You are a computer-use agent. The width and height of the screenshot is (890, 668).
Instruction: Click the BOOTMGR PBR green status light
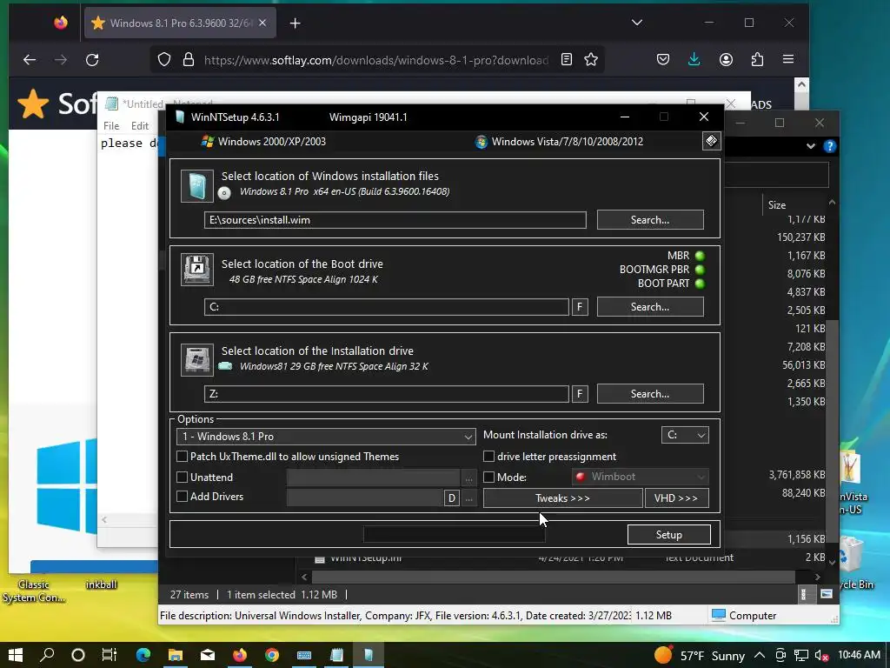(700, 270)
